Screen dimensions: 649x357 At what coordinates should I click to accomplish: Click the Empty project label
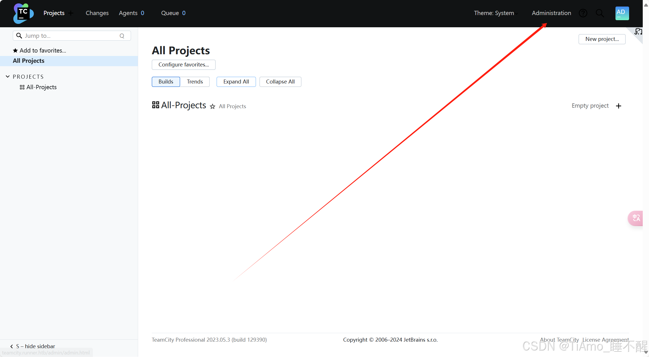tap(590, 106)
